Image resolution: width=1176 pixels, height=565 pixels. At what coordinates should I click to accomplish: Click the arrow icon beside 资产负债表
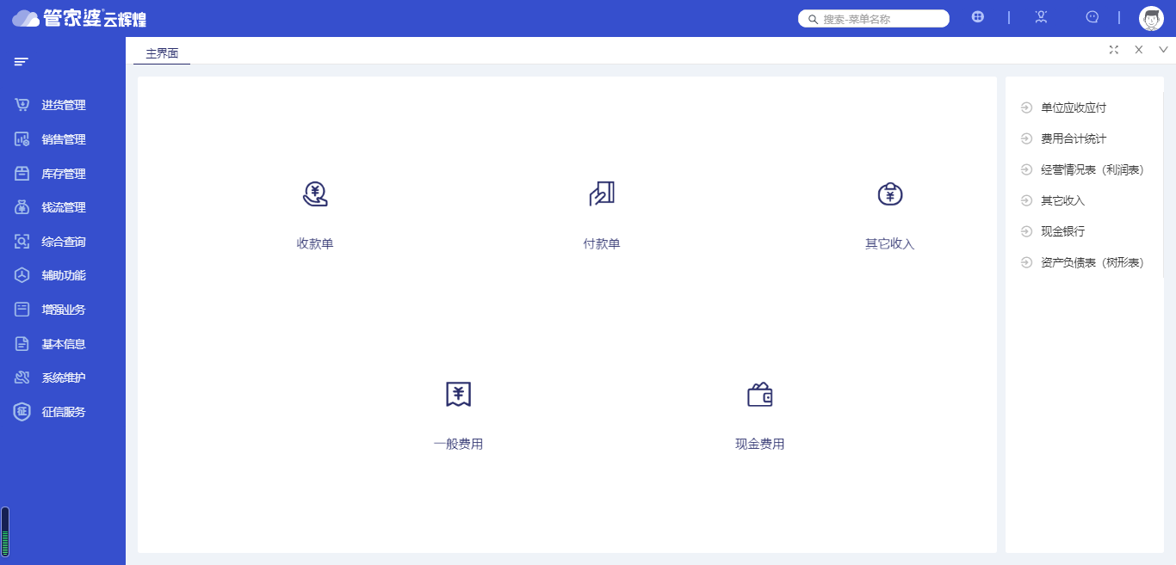click(x=1025, y=262)
